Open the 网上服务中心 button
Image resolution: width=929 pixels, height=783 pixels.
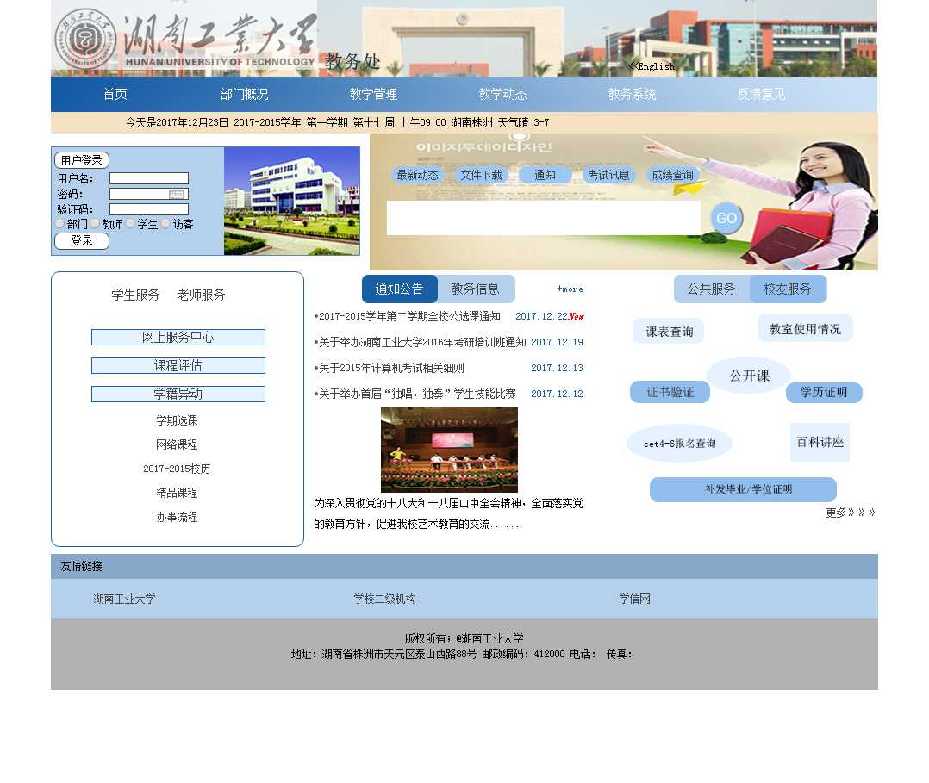[178, 338]
